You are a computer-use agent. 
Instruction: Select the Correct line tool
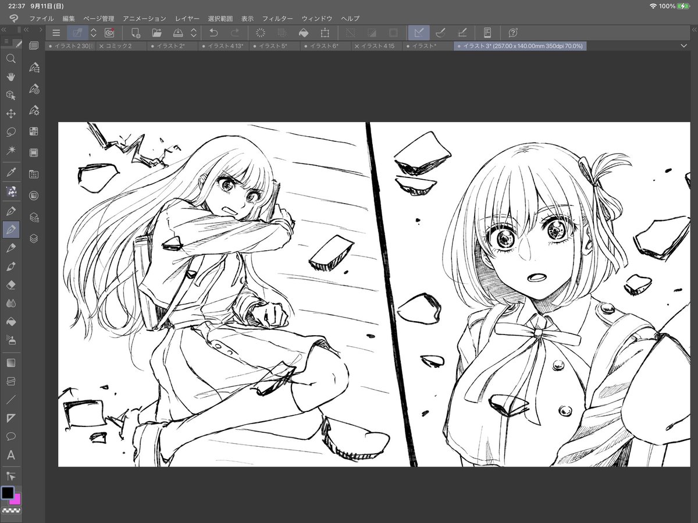click(10, 476)
